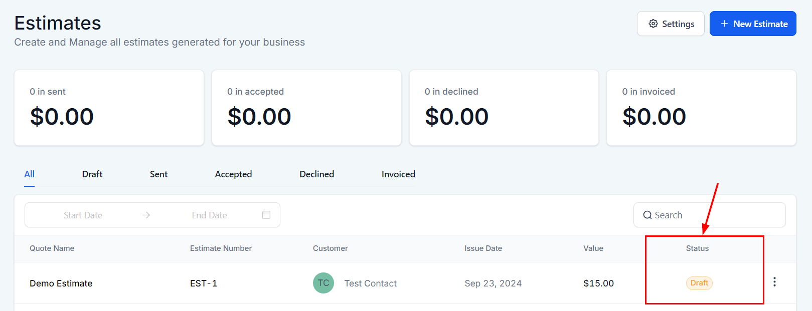Open the Settings button
Screen dimensions: 812x311
671,24
